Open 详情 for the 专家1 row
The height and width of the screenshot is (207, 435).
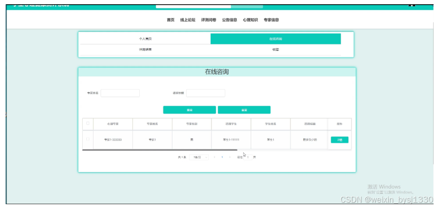(x=340, y=140)
